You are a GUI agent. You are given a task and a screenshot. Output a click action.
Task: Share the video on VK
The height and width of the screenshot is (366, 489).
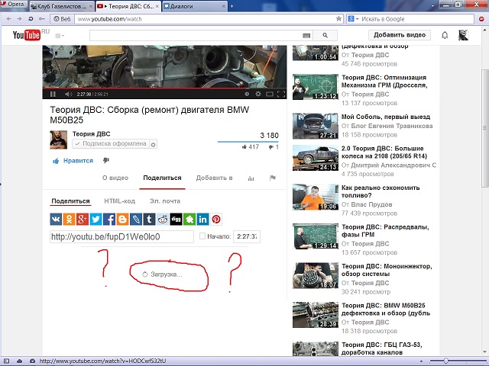click(56, 220)
